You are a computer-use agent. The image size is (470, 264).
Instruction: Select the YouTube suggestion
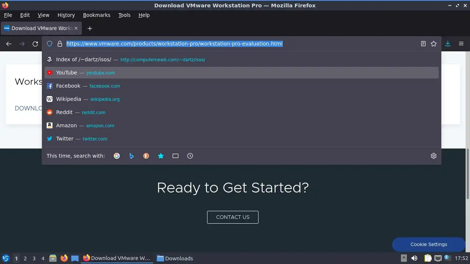pyautogui.click(x=242, y=73)
